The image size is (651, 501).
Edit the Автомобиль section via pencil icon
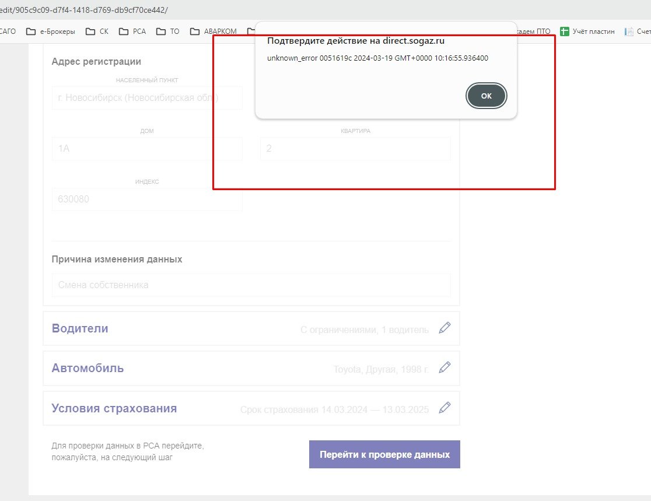(x=444, y=368)
